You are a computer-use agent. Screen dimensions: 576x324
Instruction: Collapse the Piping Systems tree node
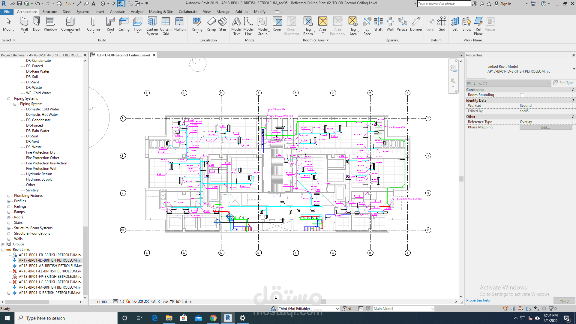9,99
